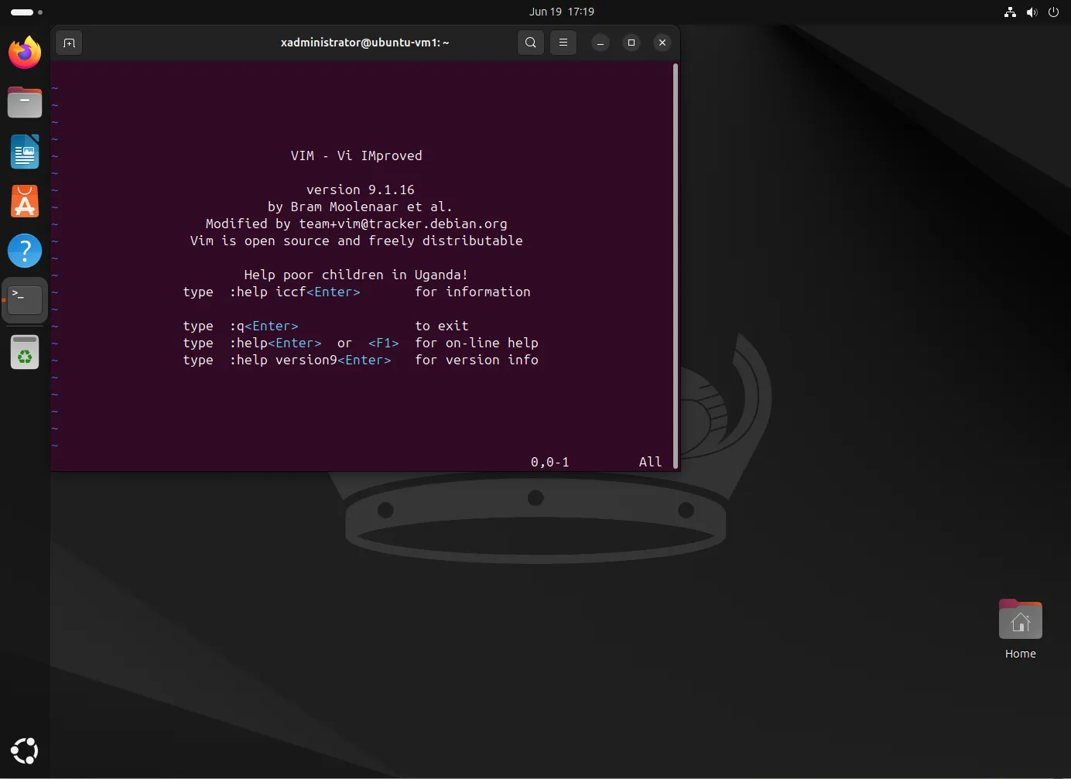Open the Trash icon in the dock
The width and height of the screenshot is (1071, 779).
coord(25,352)
